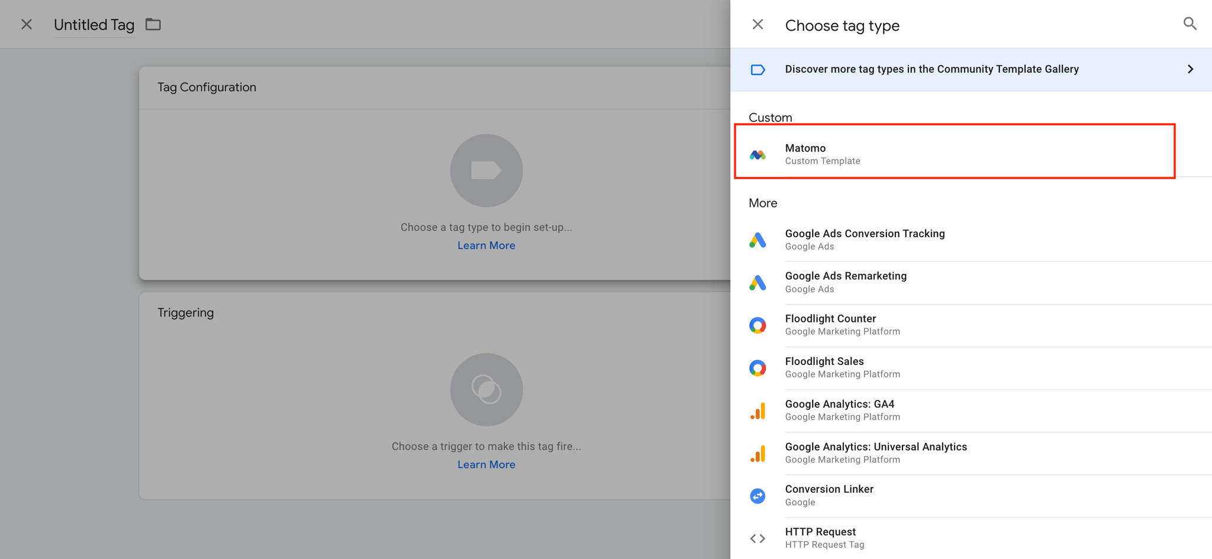Viewport: 1212px width, 559px height.
Task: Choose HTTP Request tag type
Action: [x=971, y=538]
